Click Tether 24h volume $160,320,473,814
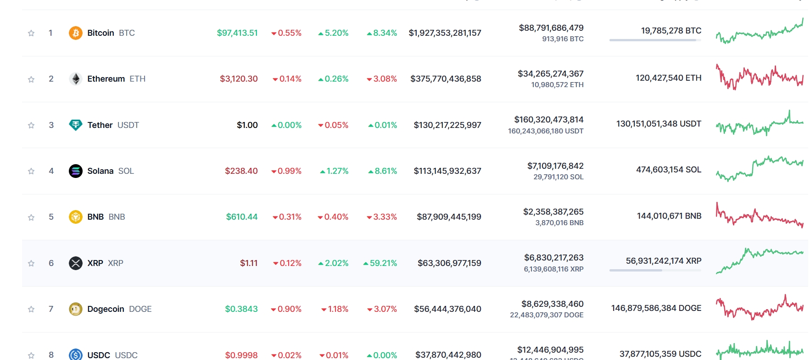 tap(549, 120)
